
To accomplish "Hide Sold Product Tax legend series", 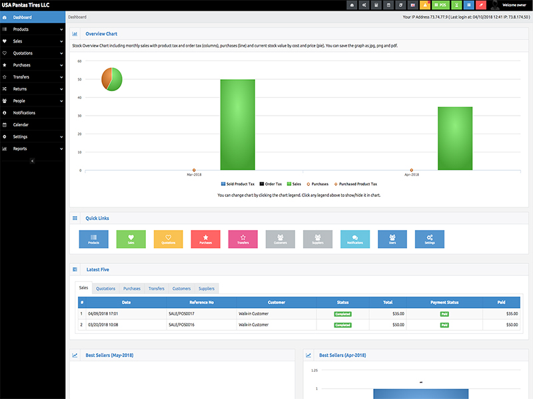I will [x=237, y=184].
